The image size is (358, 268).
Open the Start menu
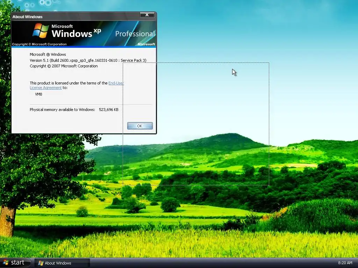[x=15, y=263]
